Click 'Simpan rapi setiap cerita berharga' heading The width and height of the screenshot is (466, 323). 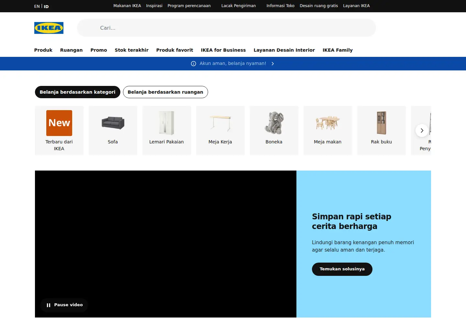(351, 221)
